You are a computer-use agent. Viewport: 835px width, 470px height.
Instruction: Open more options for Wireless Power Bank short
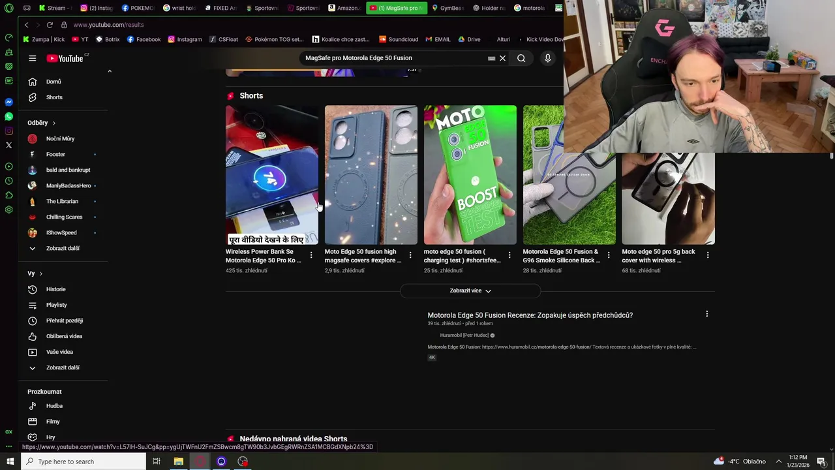(x=311, y=255)
